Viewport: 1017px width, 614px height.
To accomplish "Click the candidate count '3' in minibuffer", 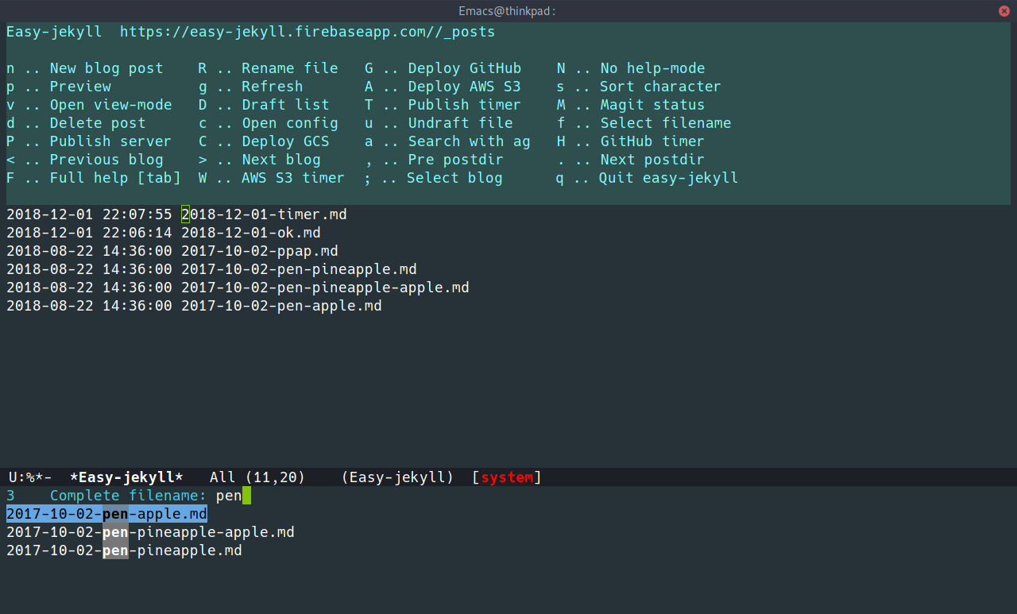I will [10, 496].
